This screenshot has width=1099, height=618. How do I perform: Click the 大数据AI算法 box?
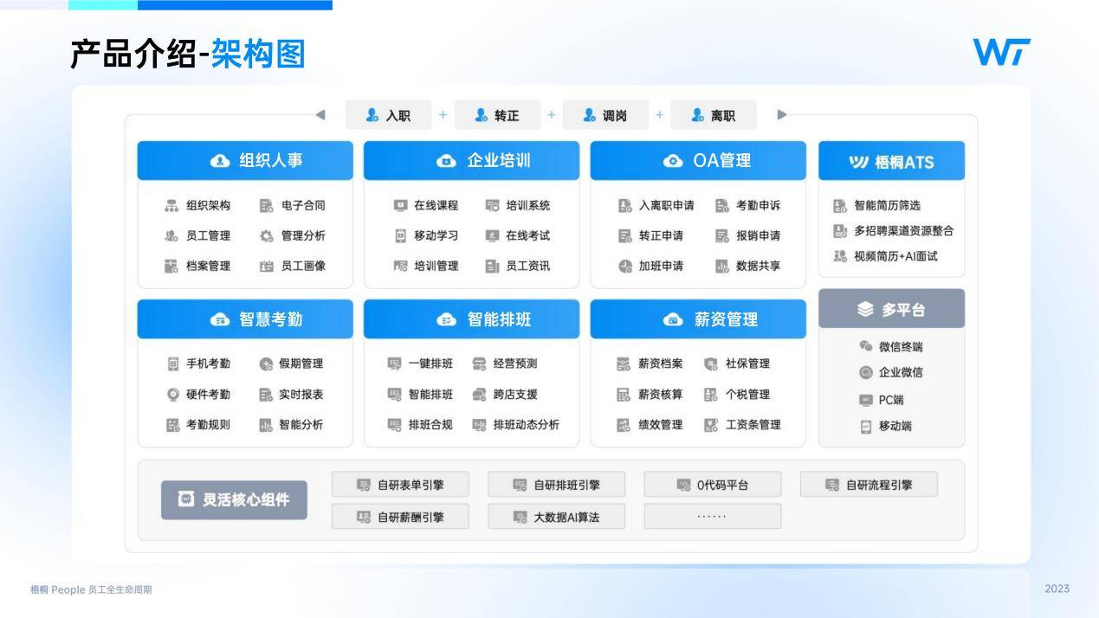click(556, 517)
